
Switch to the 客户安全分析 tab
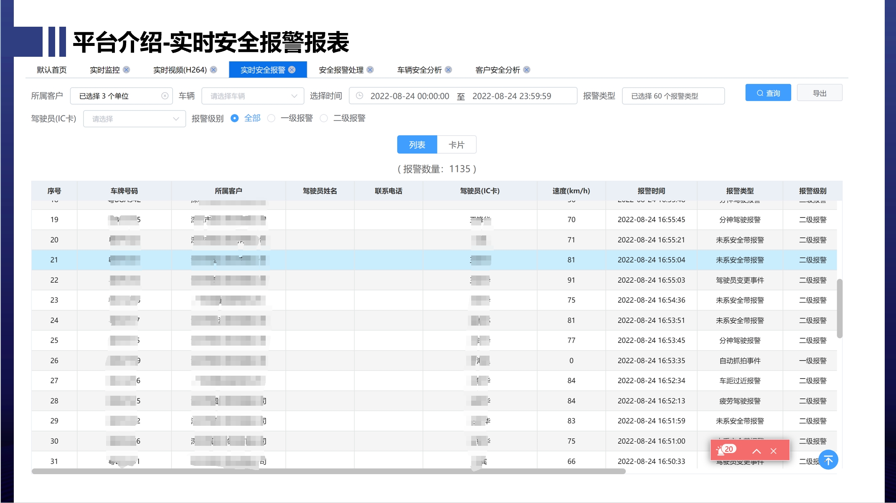[498, 70]
